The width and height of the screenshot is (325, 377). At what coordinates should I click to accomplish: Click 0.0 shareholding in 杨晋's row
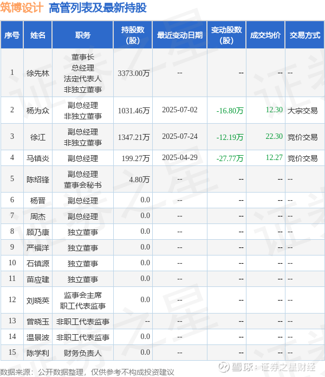(x=145, y=200)
